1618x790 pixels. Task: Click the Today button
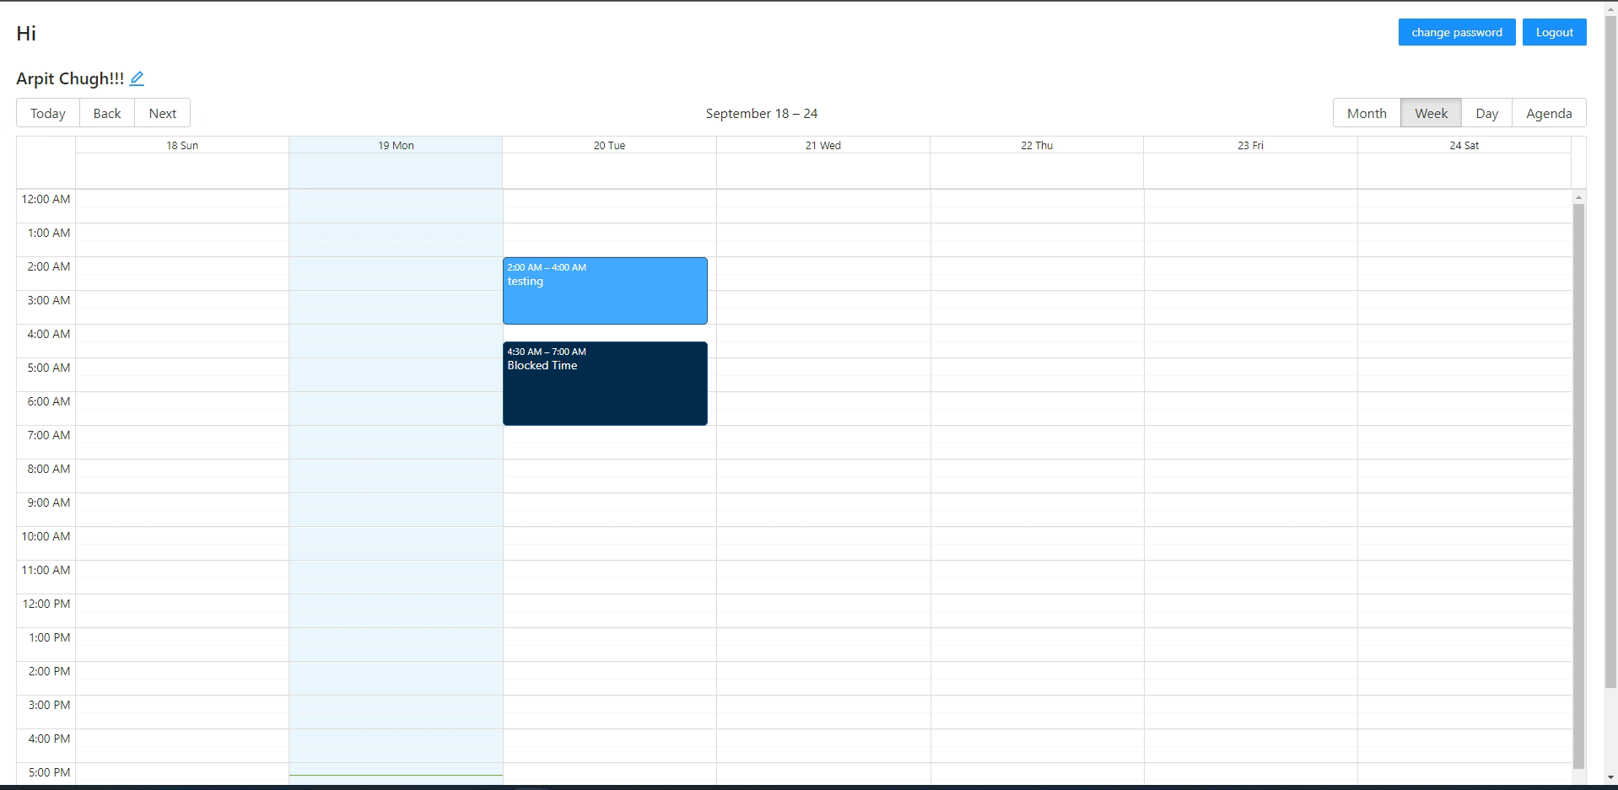[47, 112]
